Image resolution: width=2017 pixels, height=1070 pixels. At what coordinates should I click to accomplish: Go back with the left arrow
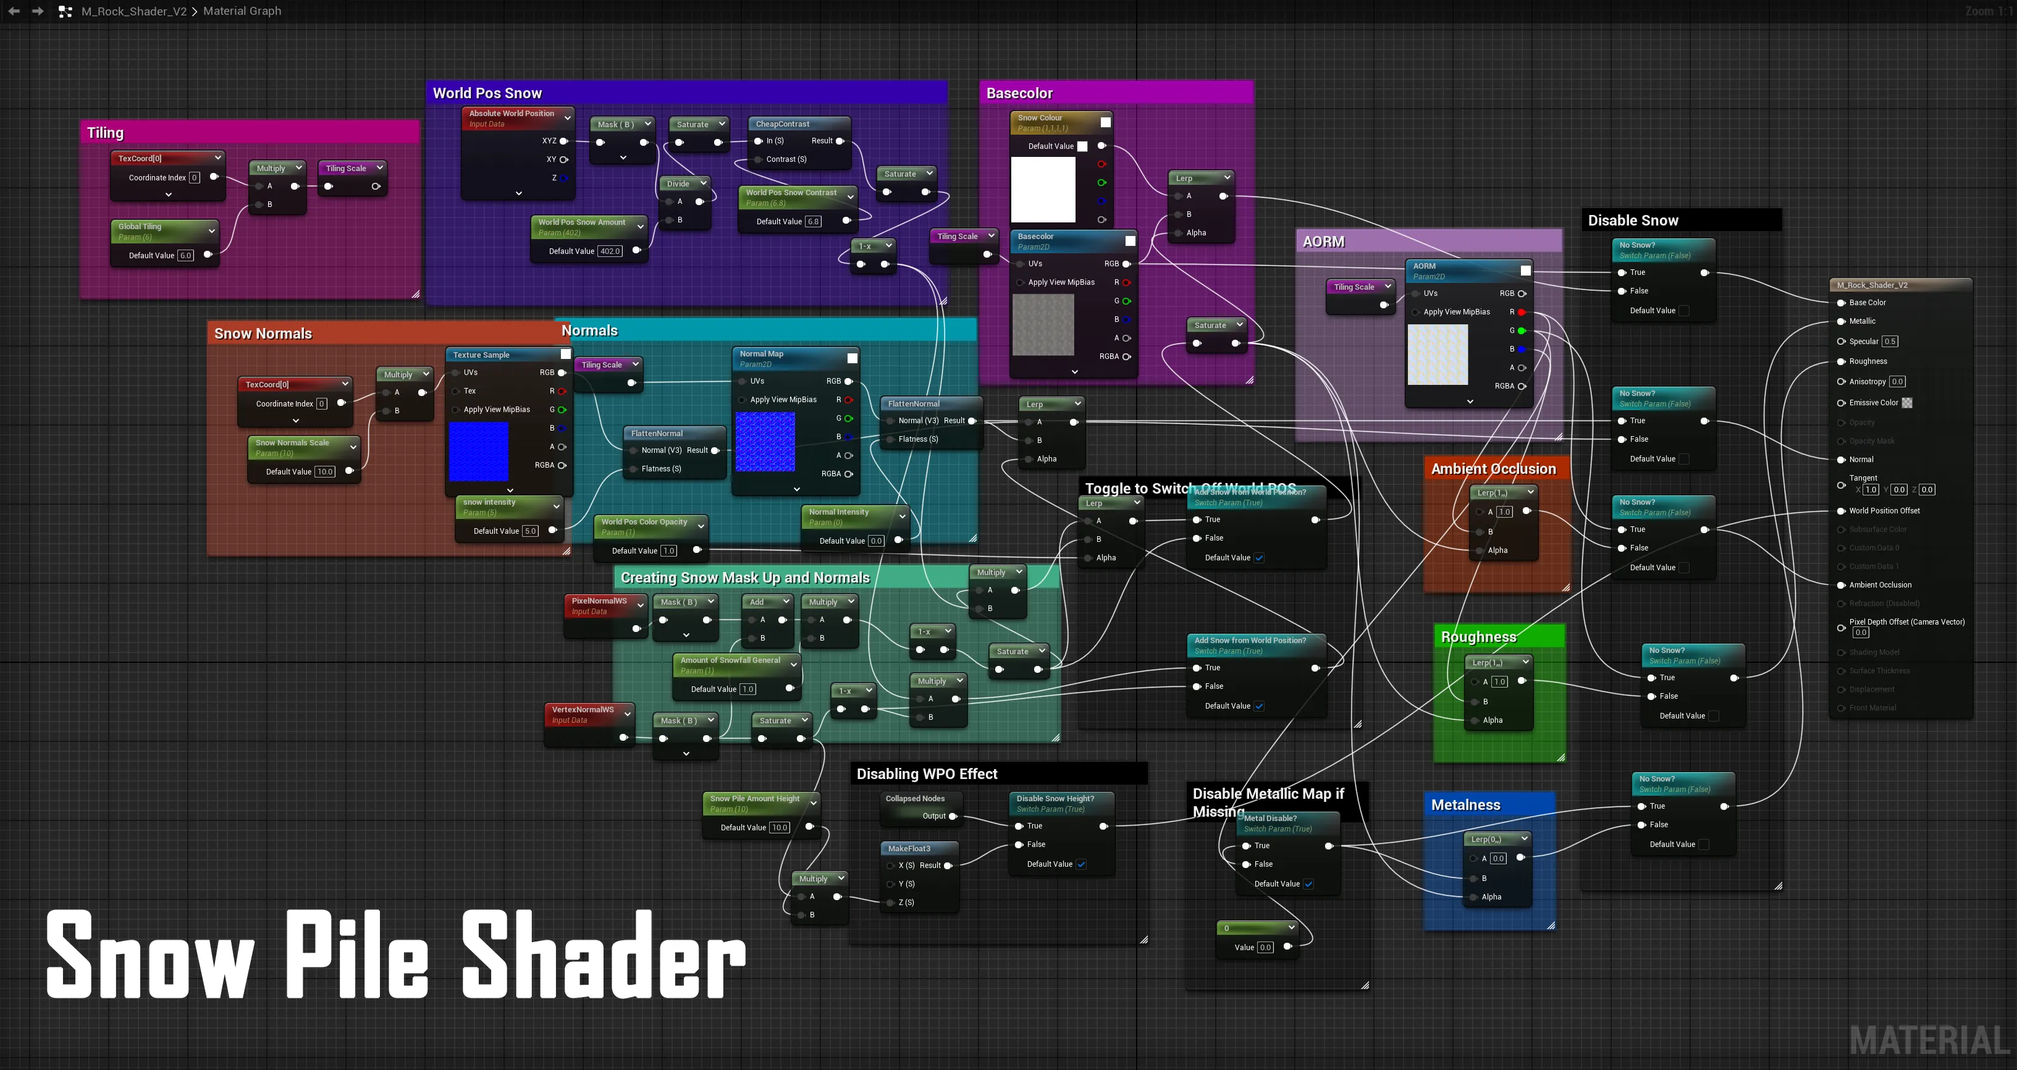coord(14,11)
